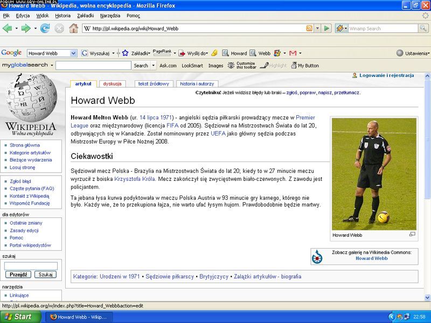
Task: Click the Home icon in the navigation bar
Action: pyautogui.click(x=73, y=29)
